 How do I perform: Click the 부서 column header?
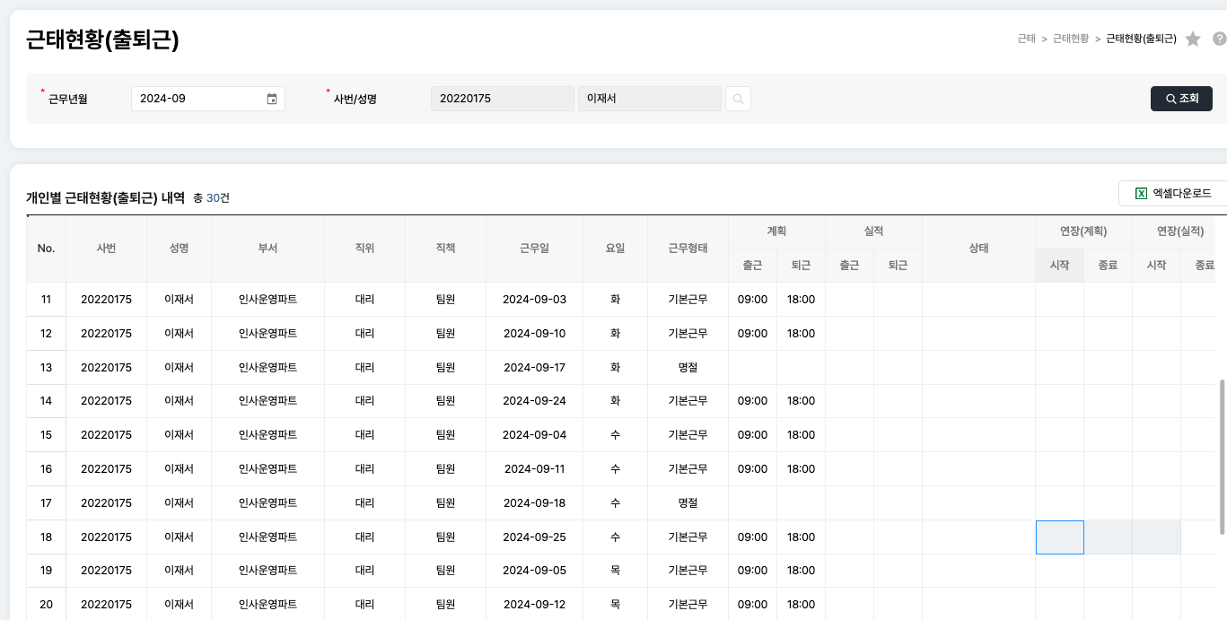click(x=267, y=249)
